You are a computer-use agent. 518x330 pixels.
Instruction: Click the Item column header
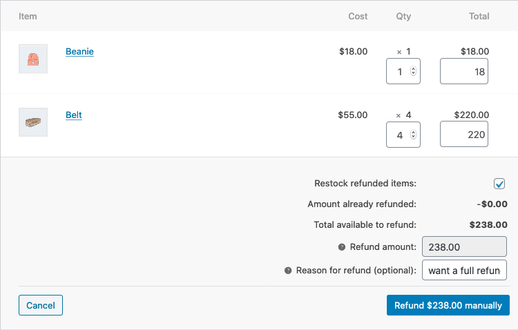click(28, 16)
